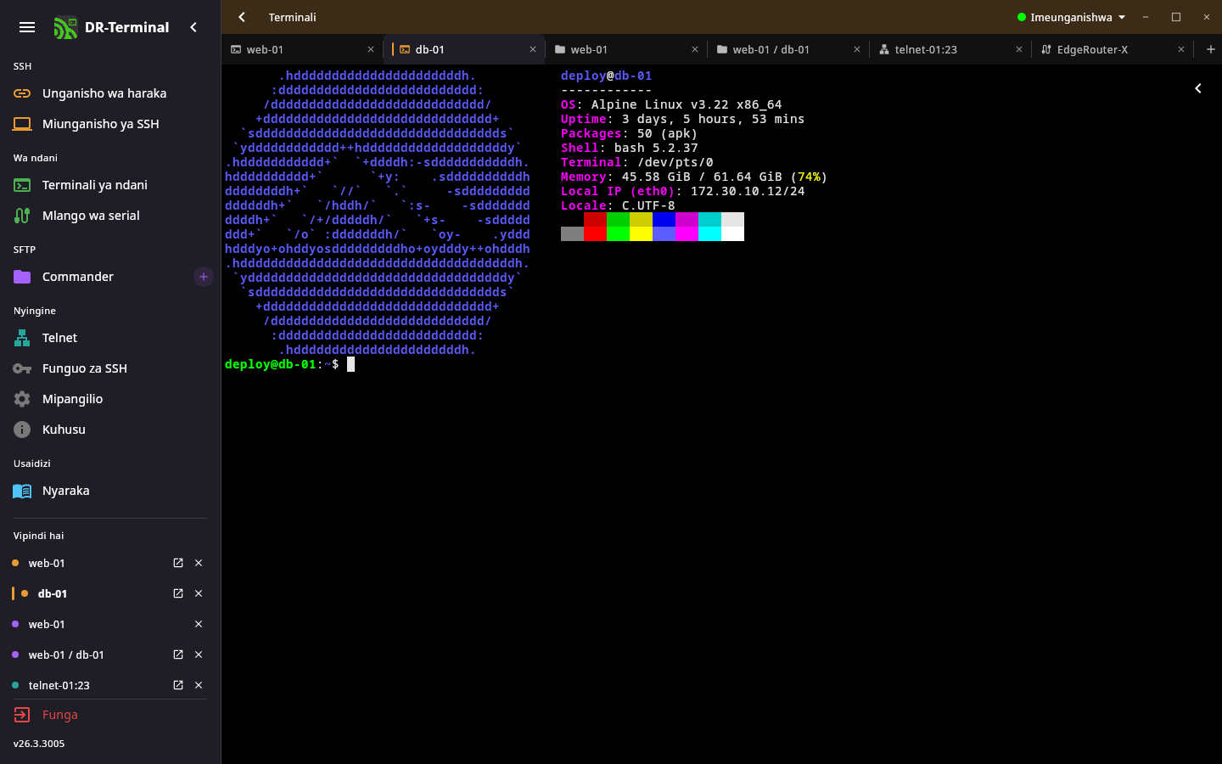Click the bright cyan color block

[x=709, y=234]
